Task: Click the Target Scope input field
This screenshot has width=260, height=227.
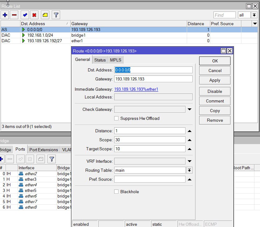Action: pyautogui.click(x=150, y=149)
